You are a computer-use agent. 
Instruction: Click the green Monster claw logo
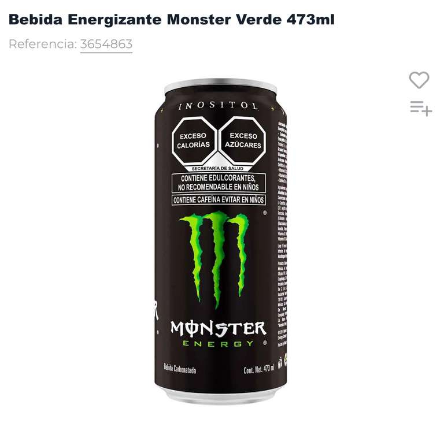[x=215, y=258]
